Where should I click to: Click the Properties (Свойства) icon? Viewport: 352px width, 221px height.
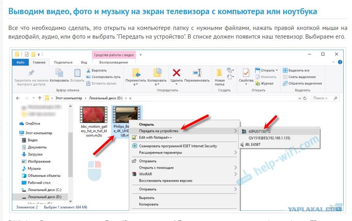tap(246, 73)
